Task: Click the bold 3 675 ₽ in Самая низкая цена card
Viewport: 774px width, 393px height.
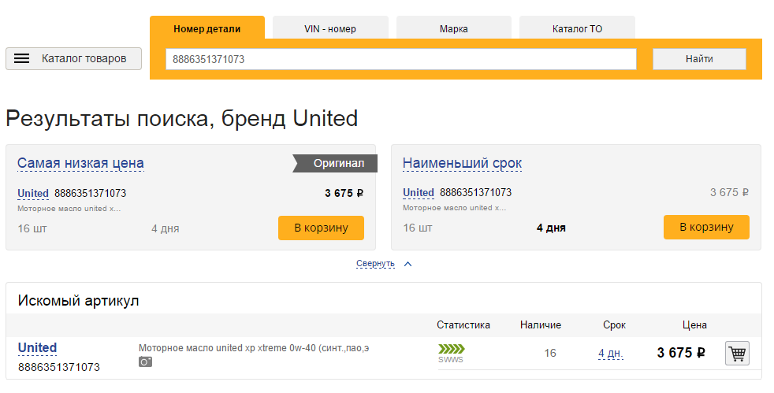Action: [344, 193]
